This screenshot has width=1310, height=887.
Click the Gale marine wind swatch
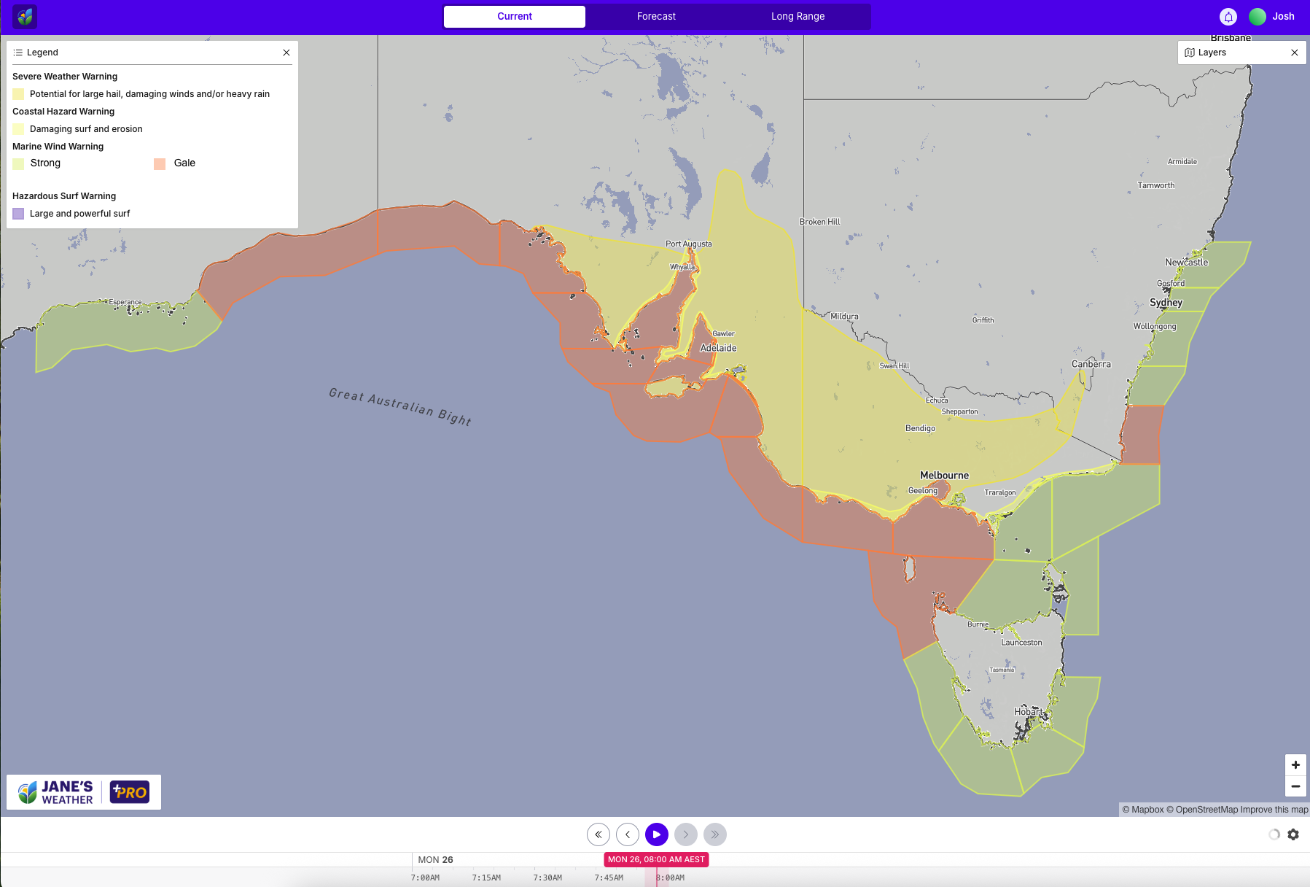[x=160, y=163]
